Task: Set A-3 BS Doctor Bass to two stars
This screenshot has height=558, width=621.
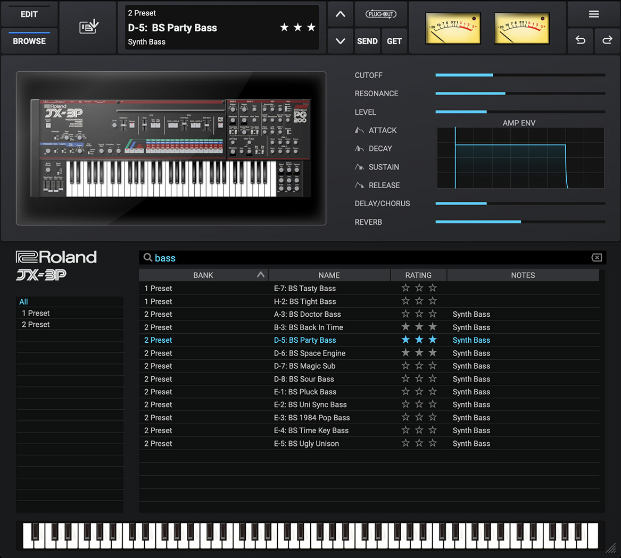Action: [x=419, y=314]
